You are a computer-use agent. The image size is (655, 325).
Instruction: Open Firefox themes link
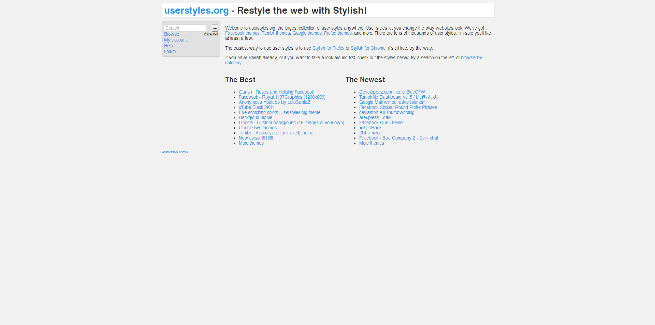(338, 33)
